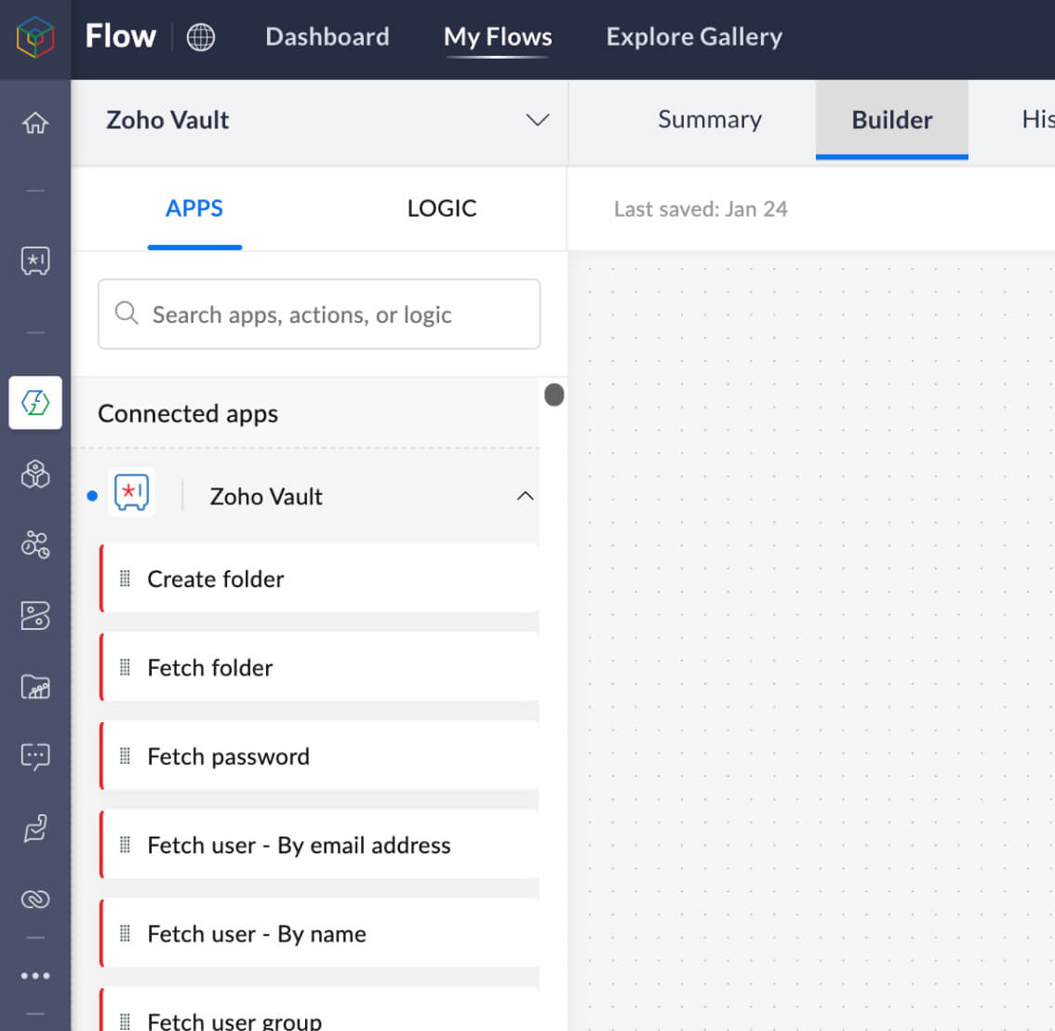This screenshot has width=1055, height=1031.
Task: Select the LOGIC tab
Action: click(x=442, y=208)
